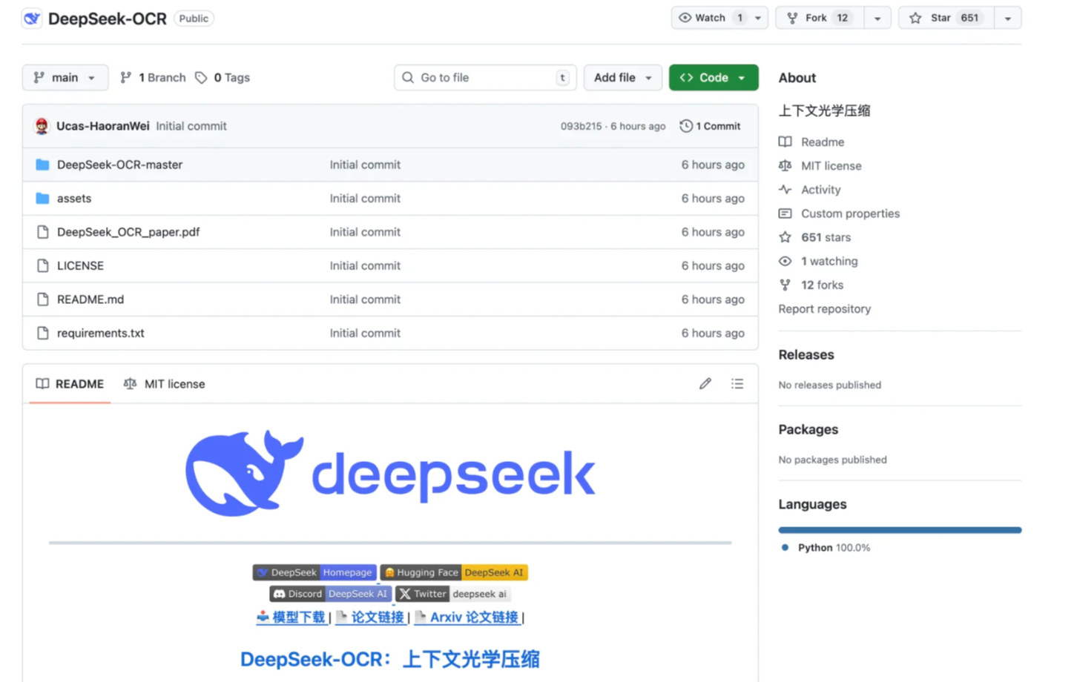Viewport: 1077px width, 682px height.
Task: Click the book icon beside Readme in About
Action: click(x=785, y=142)
